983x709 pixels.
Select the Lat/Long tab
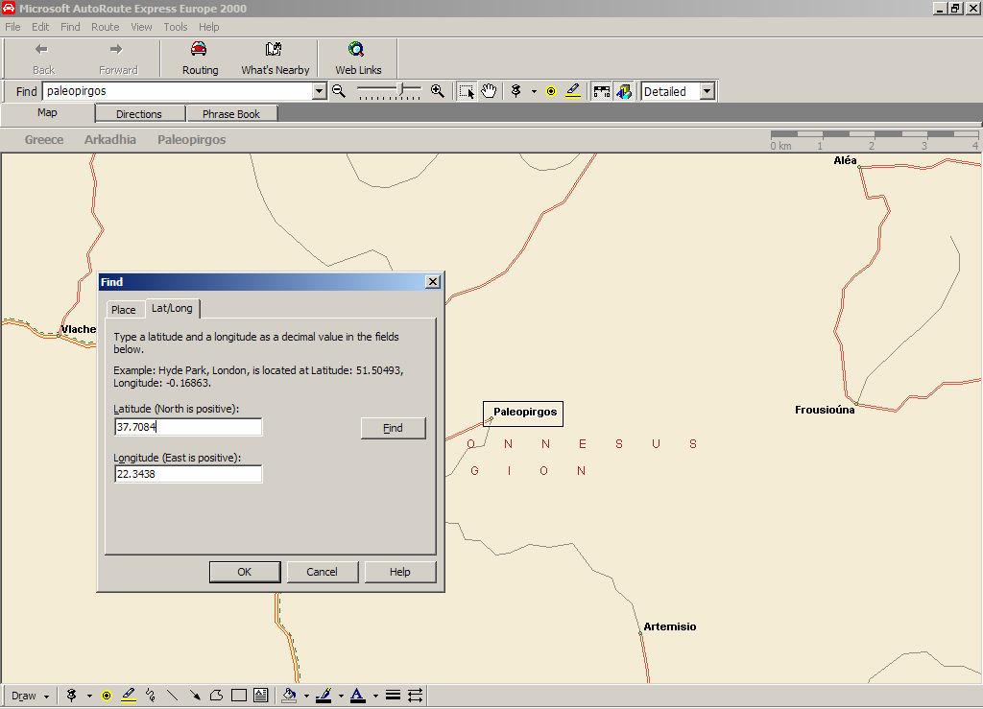pos(172,308)
